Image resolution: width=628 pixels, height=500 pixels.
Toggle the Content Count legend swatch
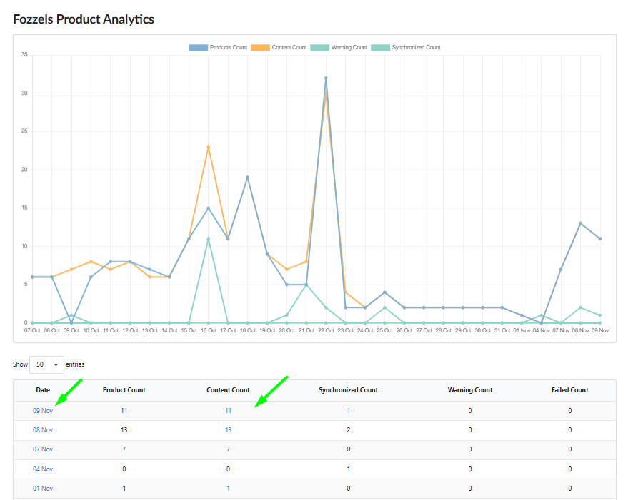pos(260,48)
